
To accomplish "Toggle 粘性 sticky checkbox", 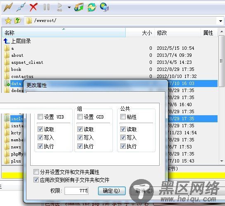I will [x=123, y=117].
